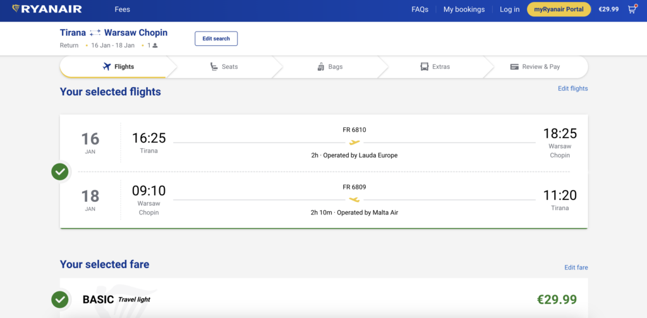Click the return flight plane icon
Image resolution: width=647 pixels, height=318 pixels.
[x=354, y=199]
